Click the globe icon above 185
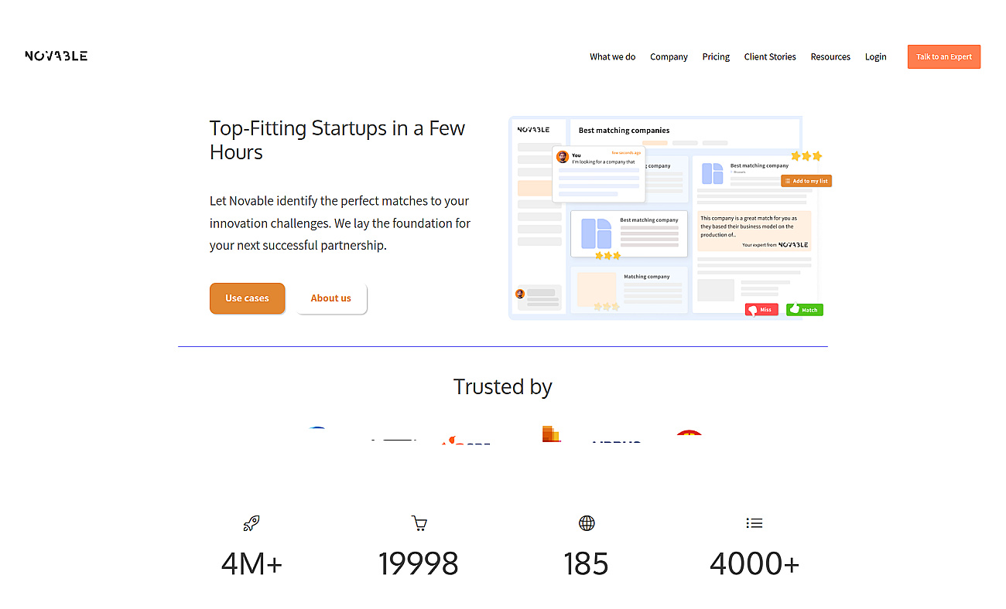This screenshot has width=1006, height=609. point(587,523)
